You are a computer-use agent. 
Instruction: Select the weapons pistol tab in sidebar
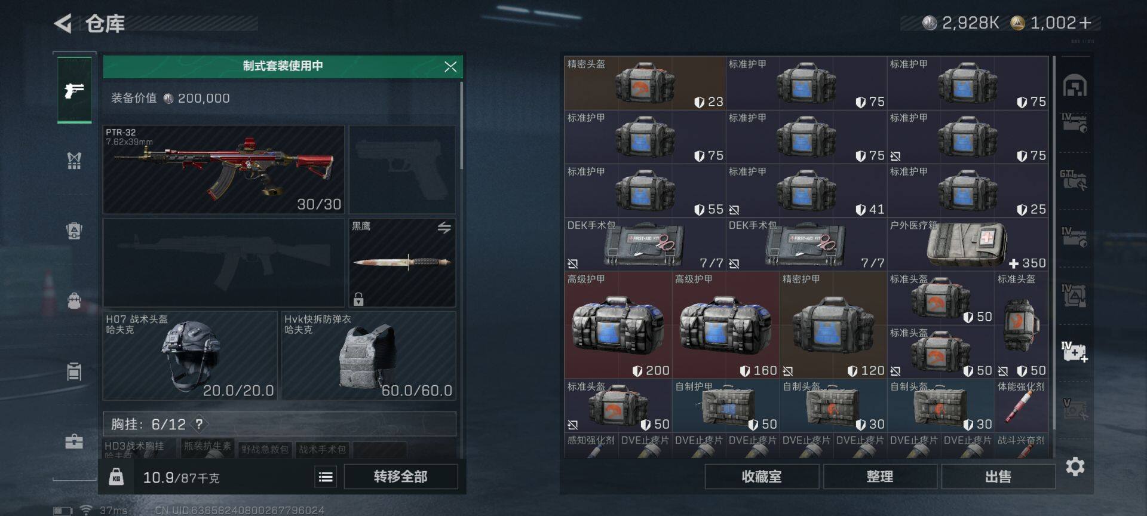(74, 90)
